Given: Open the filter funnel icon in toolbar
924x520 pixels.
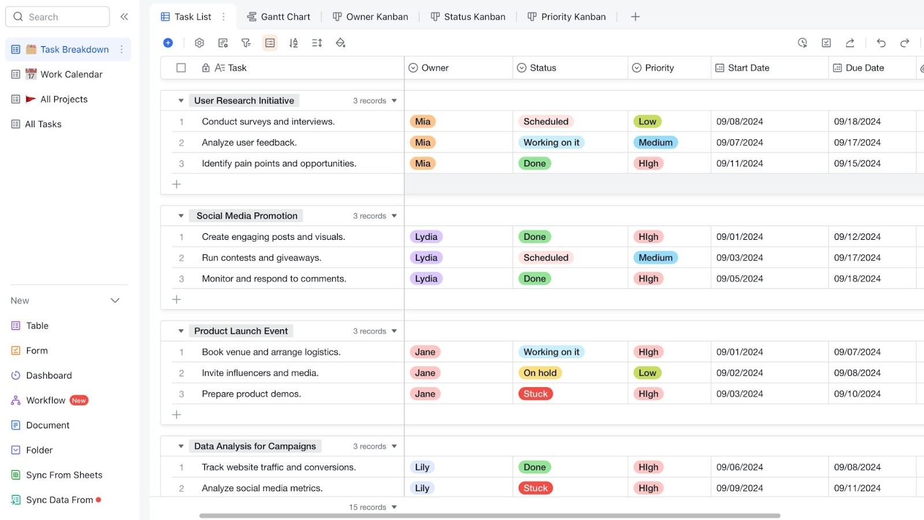Looking at the screenshot, I should pyautogui.click(x=246, y=43).
